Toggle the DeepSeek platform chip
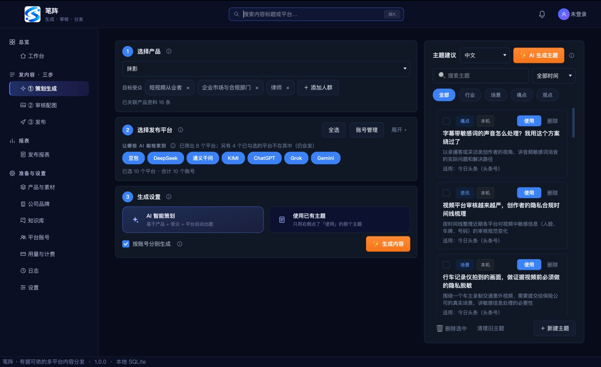Viewport: 601px width, 367px height. (166, 158)
